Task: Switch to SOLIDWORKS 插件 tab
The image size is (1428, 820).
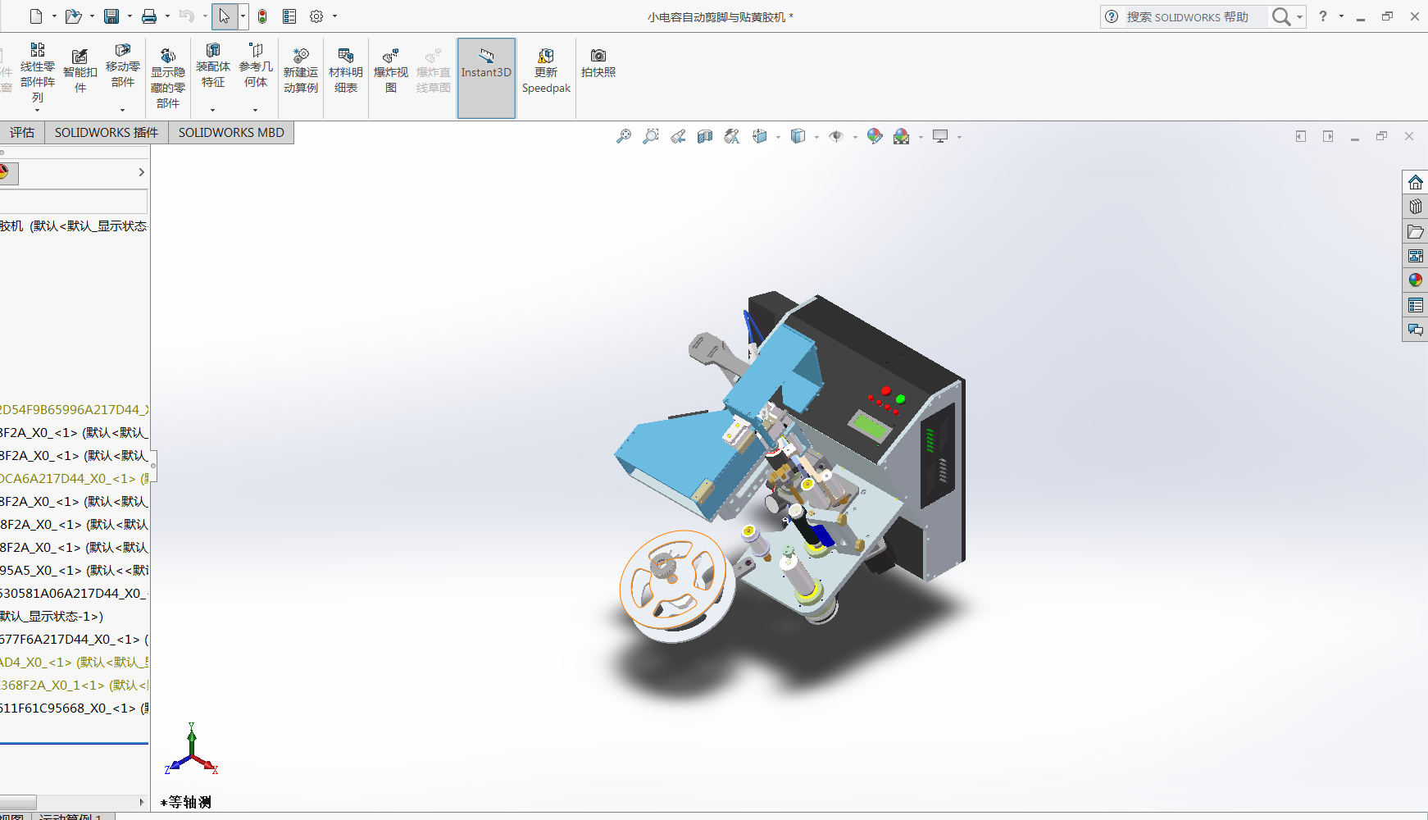Action: [107, 133]
